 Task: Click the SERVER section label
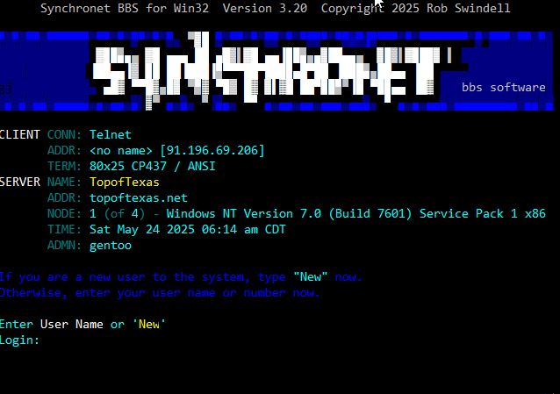coord(20,183)
